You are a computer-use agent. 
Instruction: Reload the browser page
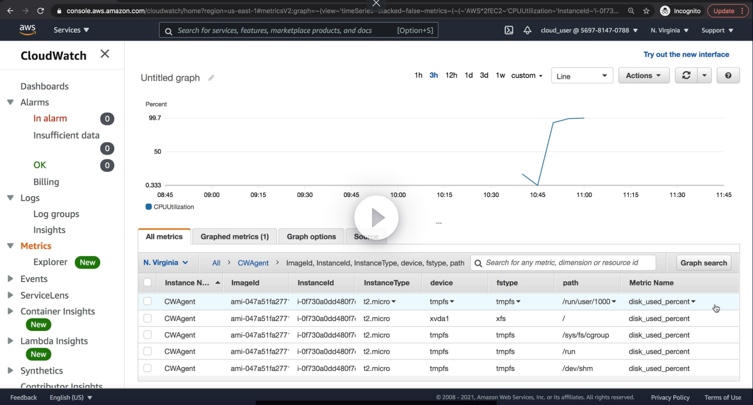point(40,11)
